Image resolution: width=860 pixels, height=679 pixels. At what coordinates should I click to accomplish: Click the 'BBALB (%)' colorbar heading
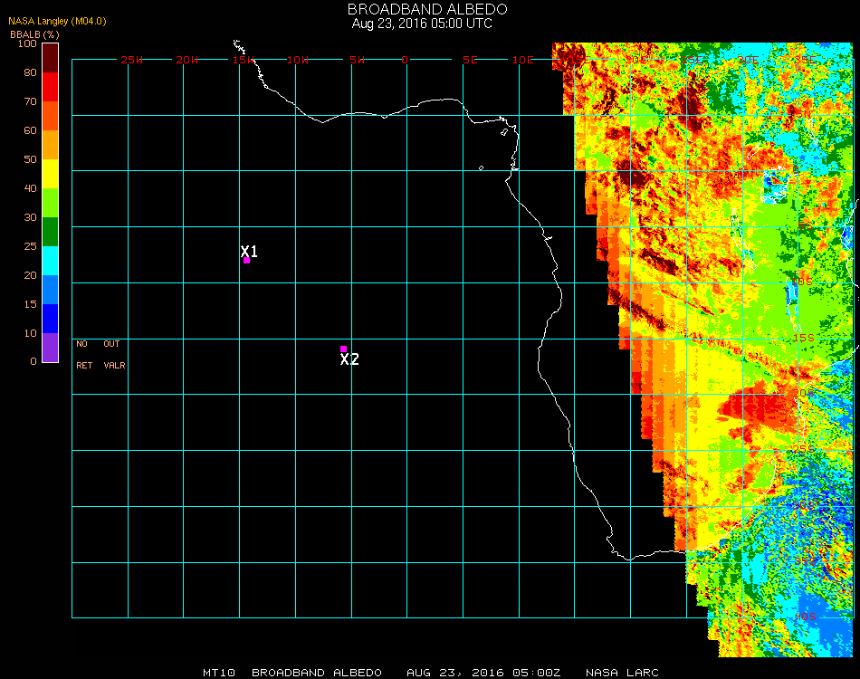(34, 34)
